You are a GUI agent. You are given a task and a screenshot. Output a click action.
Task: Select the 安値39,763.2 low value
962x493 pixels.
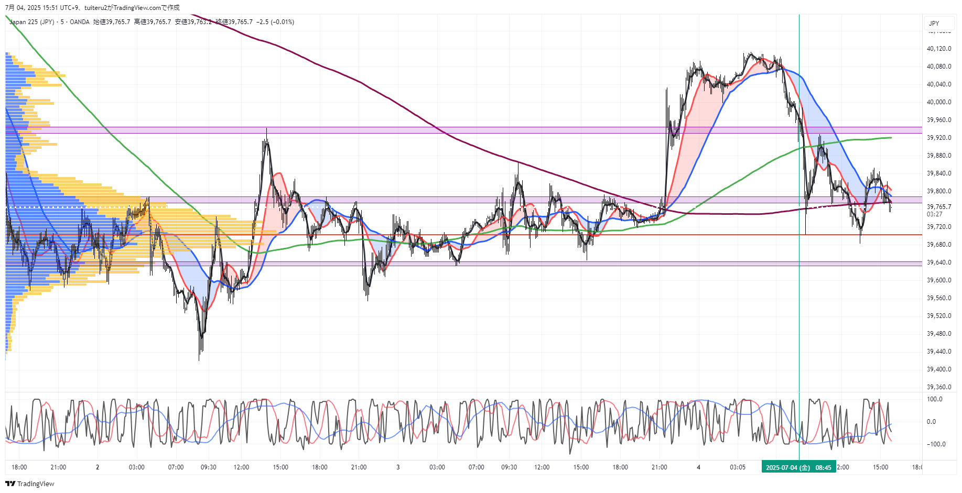pyautogui.click(x=193, y=22)
